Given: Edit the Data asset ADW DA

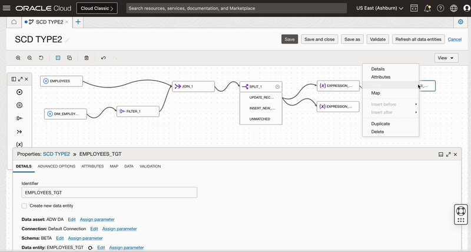Looking at the screenshot, I should [71, 220].
